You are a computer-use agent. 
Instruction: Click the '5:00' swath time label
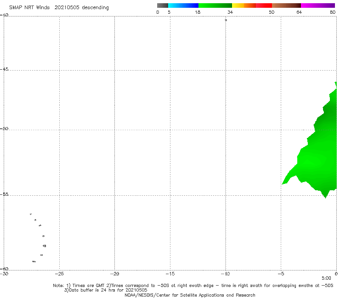coord(326,278)
